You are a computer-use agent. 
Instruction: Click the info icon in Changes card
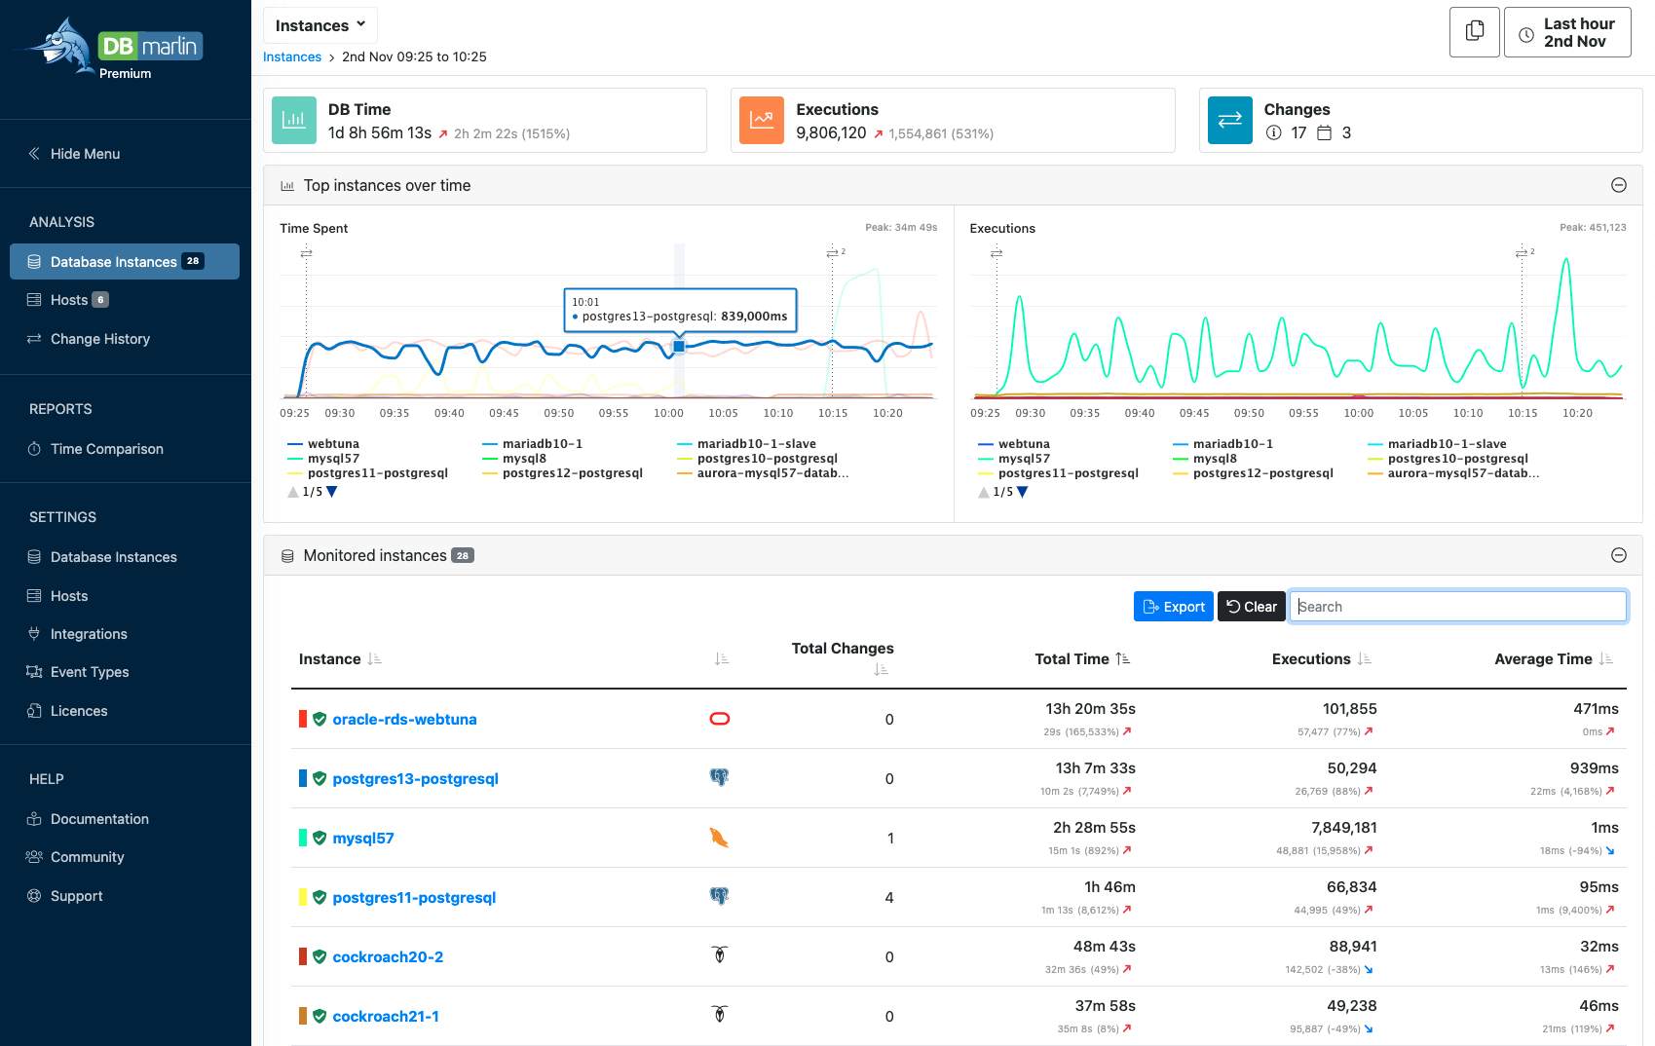click(x=1273, y=132)
